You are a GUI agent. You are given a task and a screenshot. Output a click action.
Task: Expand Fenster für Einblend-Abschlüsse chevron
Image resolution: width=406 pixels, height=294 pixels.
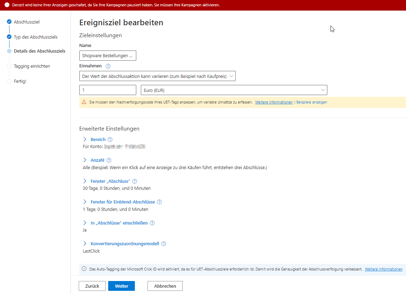[x=85, y=202]
